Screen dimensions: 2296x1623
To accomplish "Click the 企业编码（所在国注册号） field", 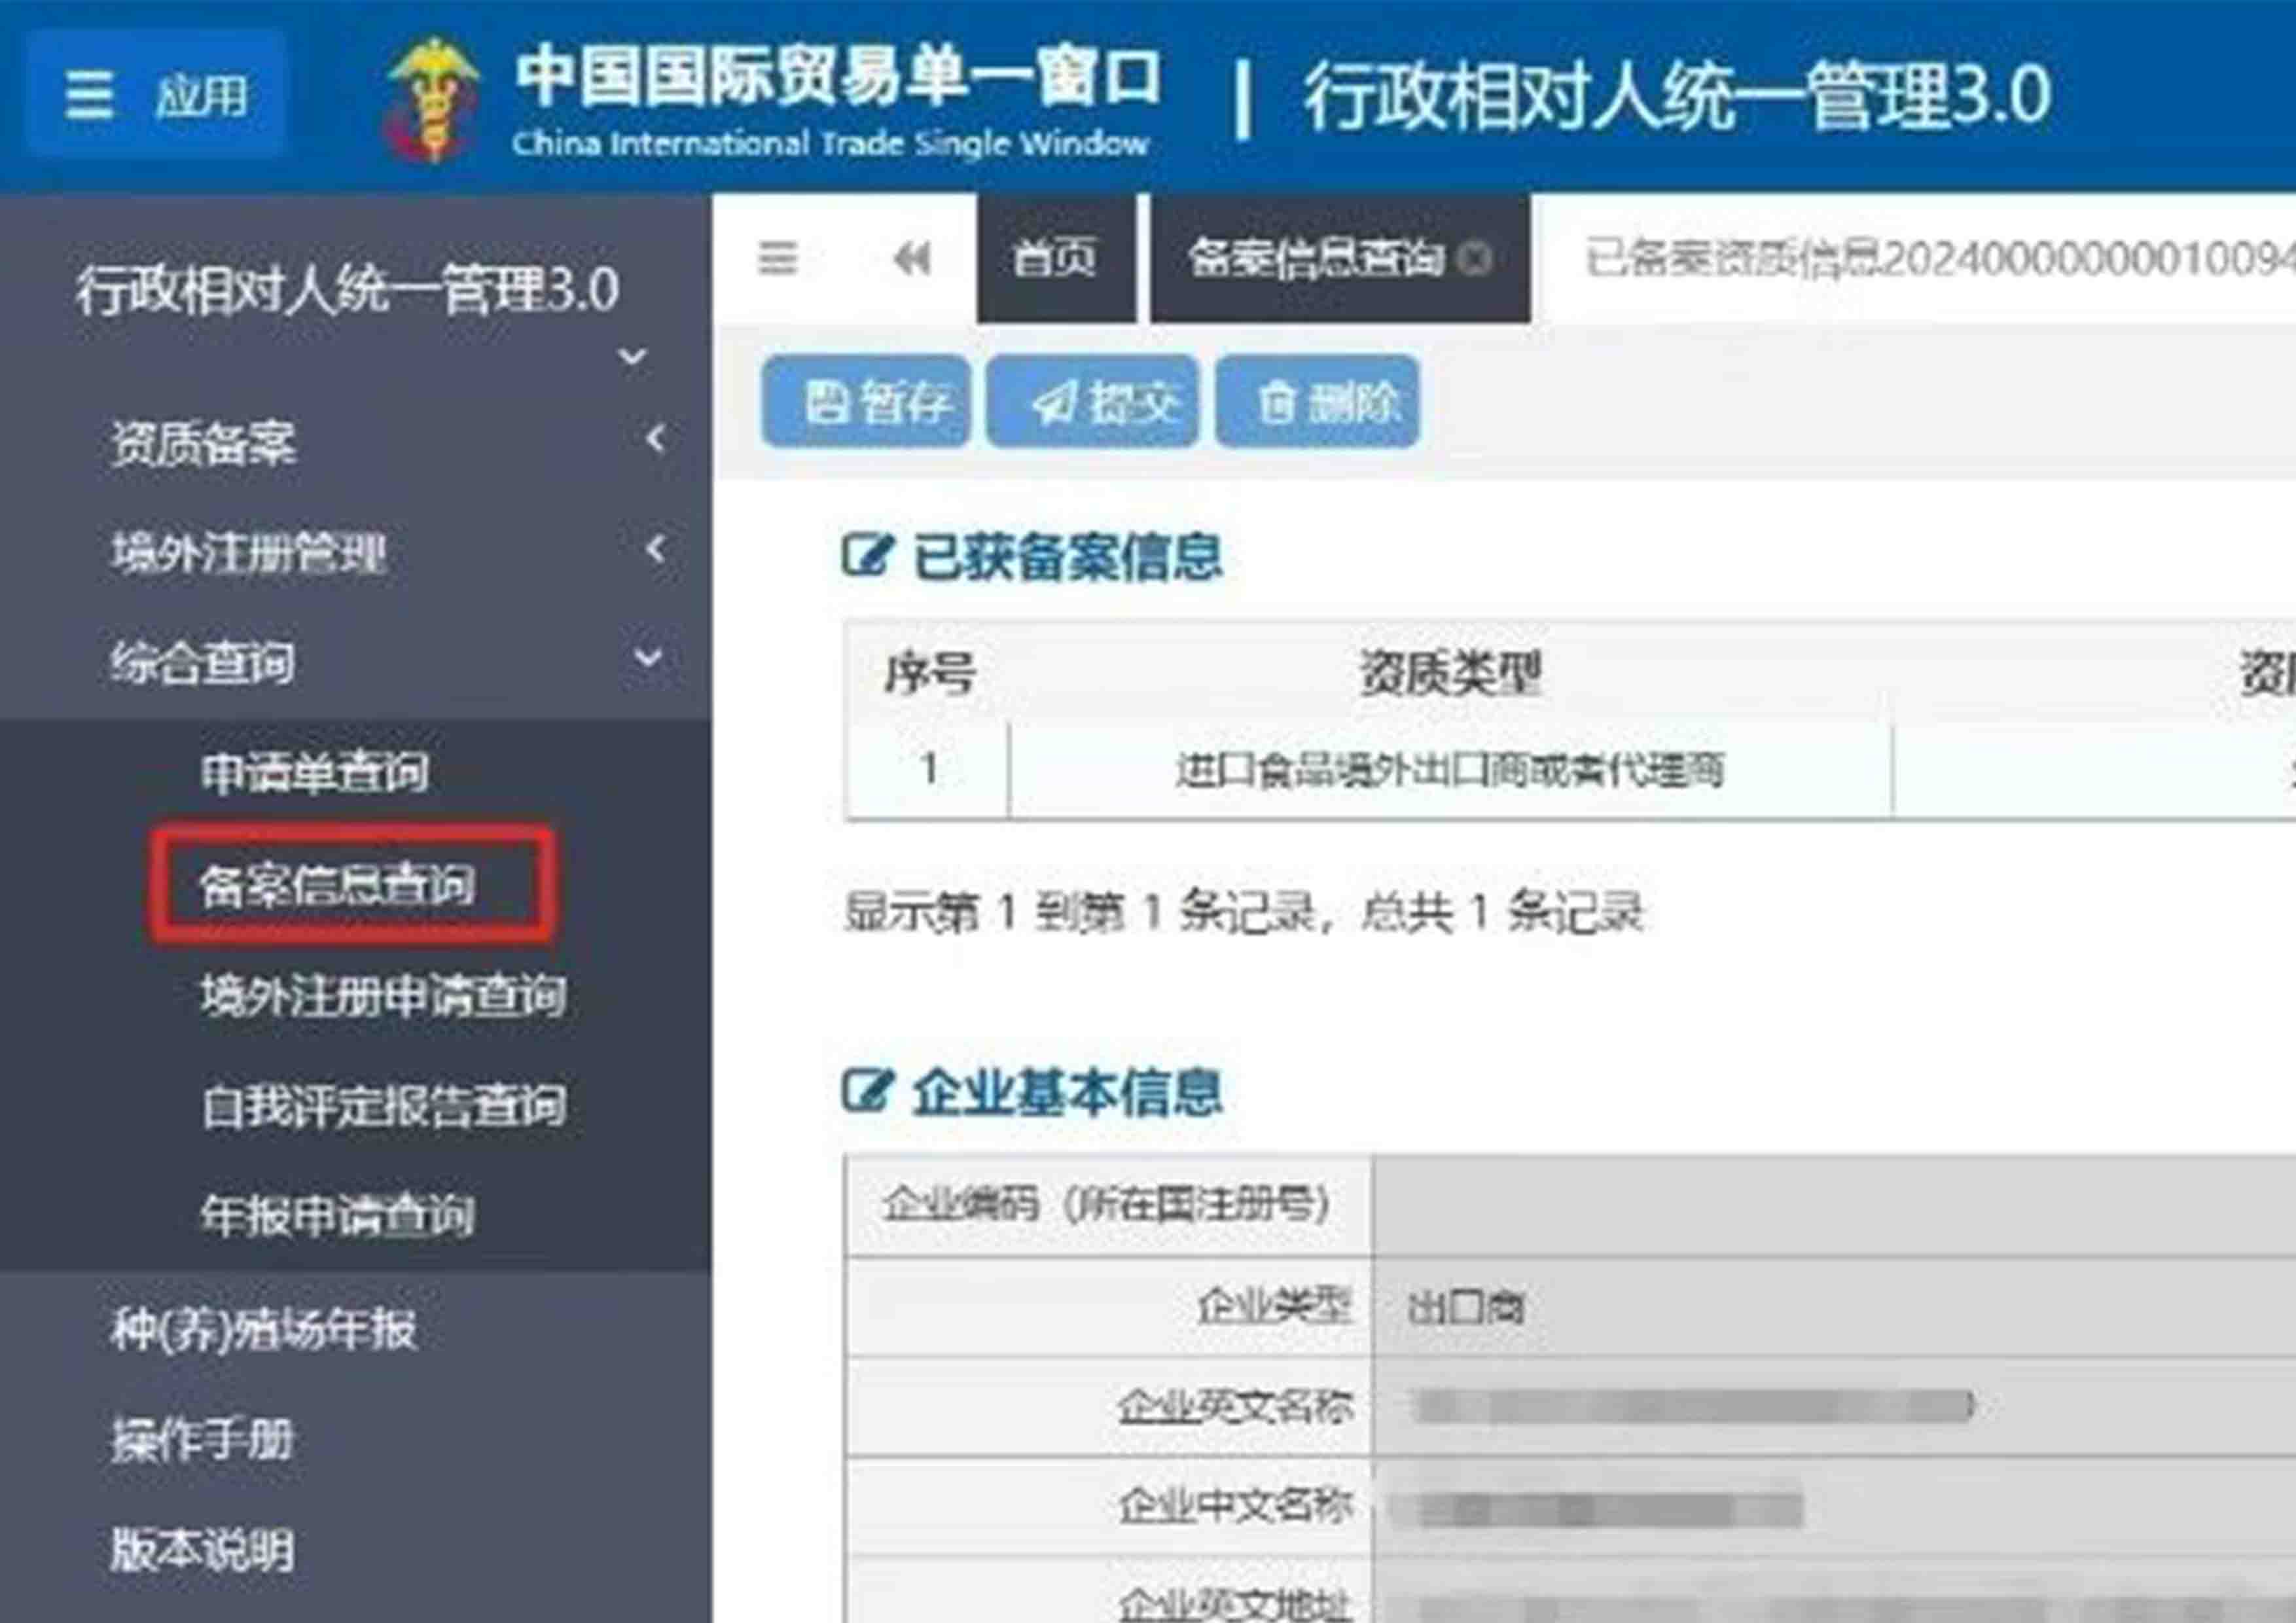I will pos(1834,1206).
